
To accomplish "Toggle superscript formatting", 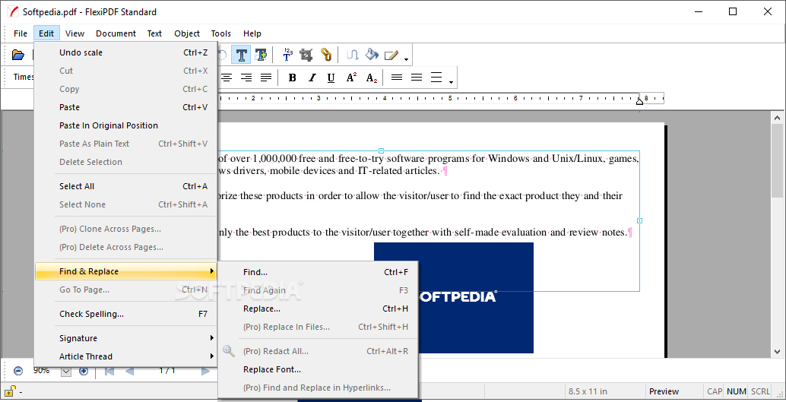I will pos(351,78).
